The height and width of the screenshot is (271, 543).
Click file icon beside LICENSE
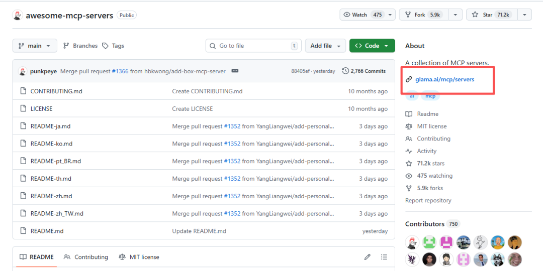23,108
